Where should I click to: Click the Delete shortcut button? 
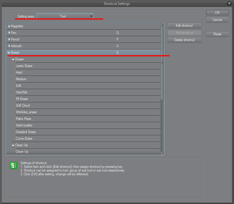(184, 40)
